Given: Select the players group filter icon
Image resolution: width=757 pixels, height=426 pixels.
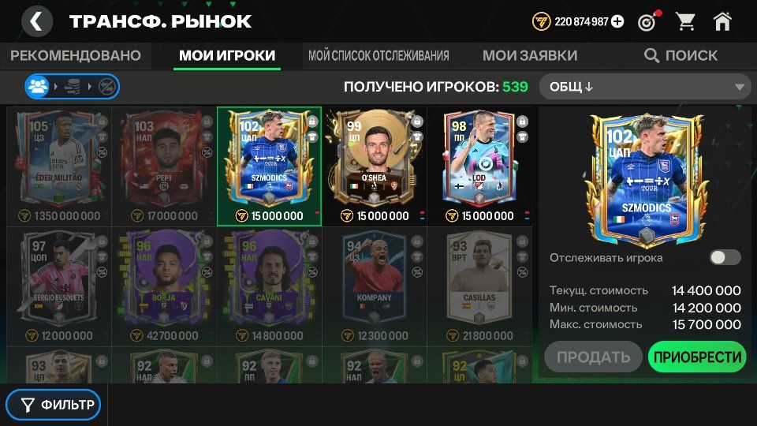Looking at the screenshot, I should tap(38, 87).
